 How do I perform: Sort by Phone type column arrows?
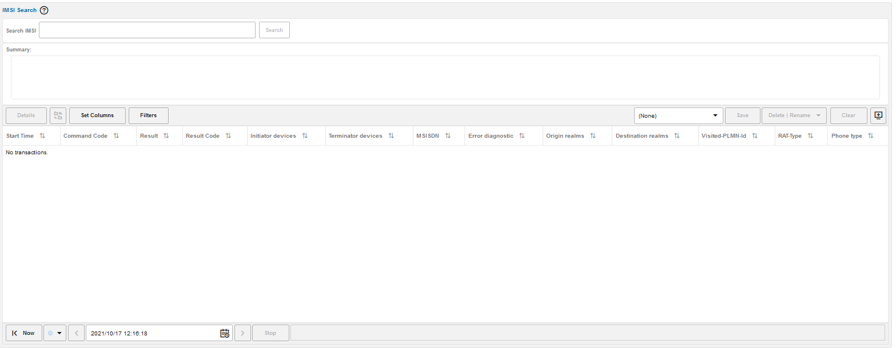(871, 136)
